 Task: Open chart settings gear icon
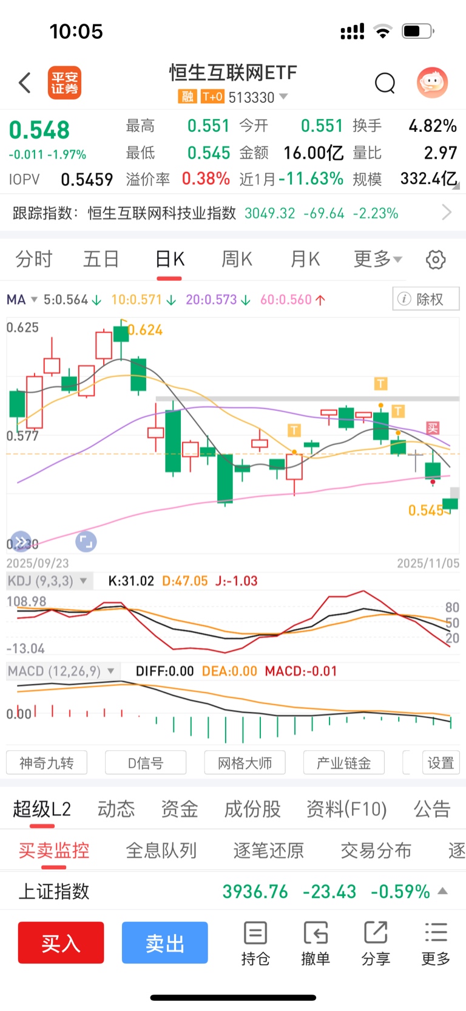tap(436, 260)
